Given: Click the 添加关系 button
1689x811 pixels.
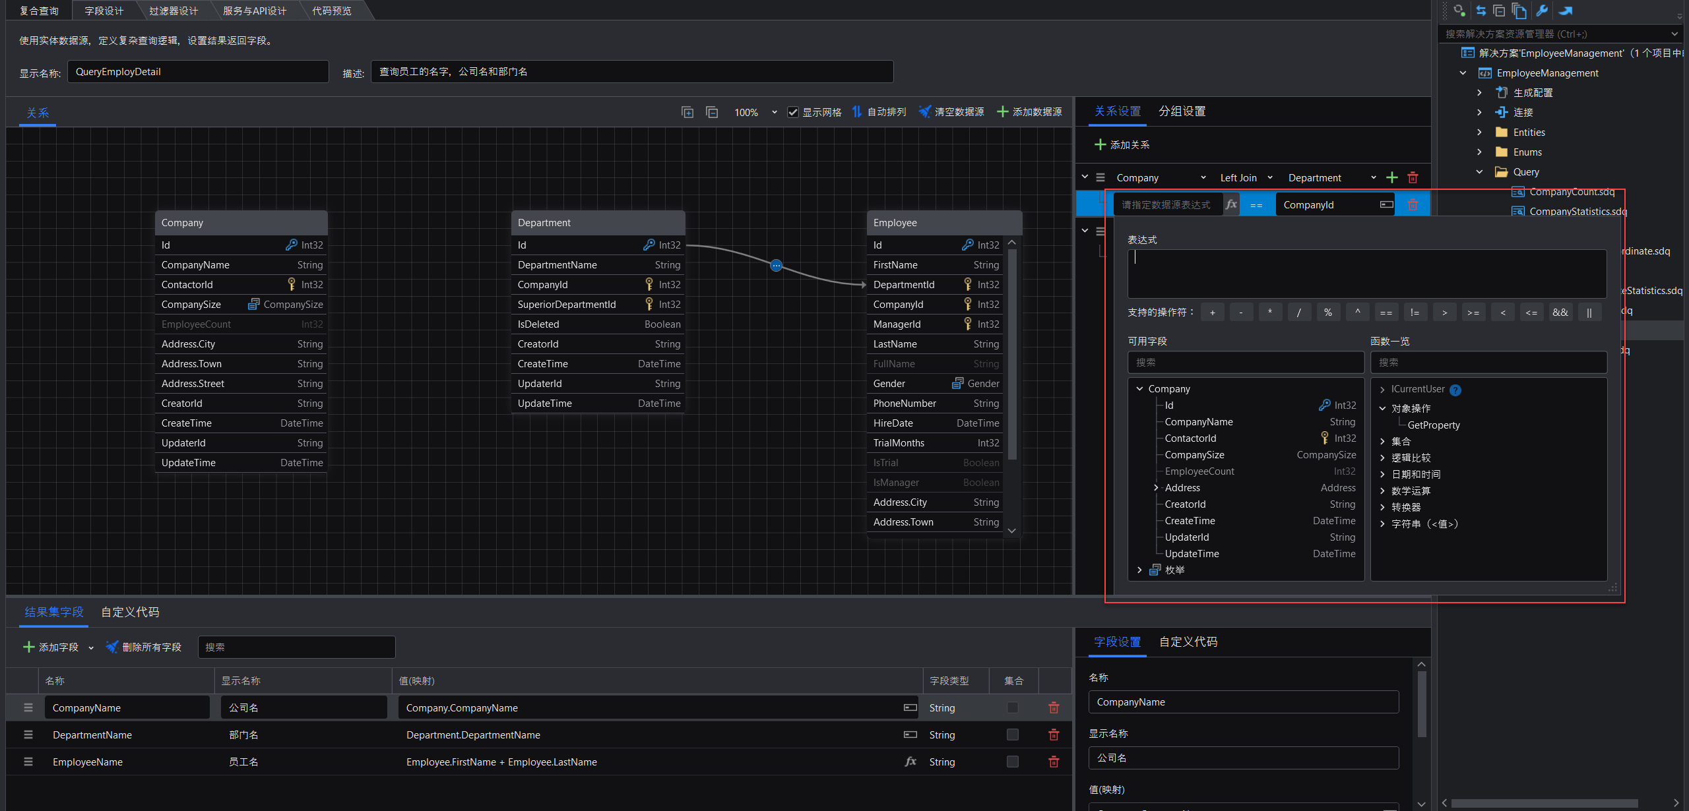Looking at the screenshot, I should point(1122,144).
